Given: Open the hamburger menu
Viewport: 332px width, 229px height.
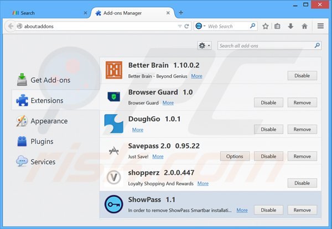Looking at the screenshot, I should coord(320,26).
